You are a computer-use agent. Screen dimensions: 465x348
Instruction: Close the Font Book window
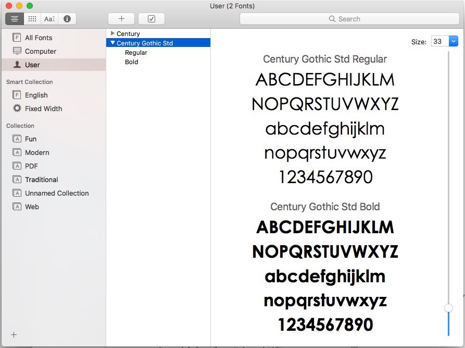tap(9, 6)
